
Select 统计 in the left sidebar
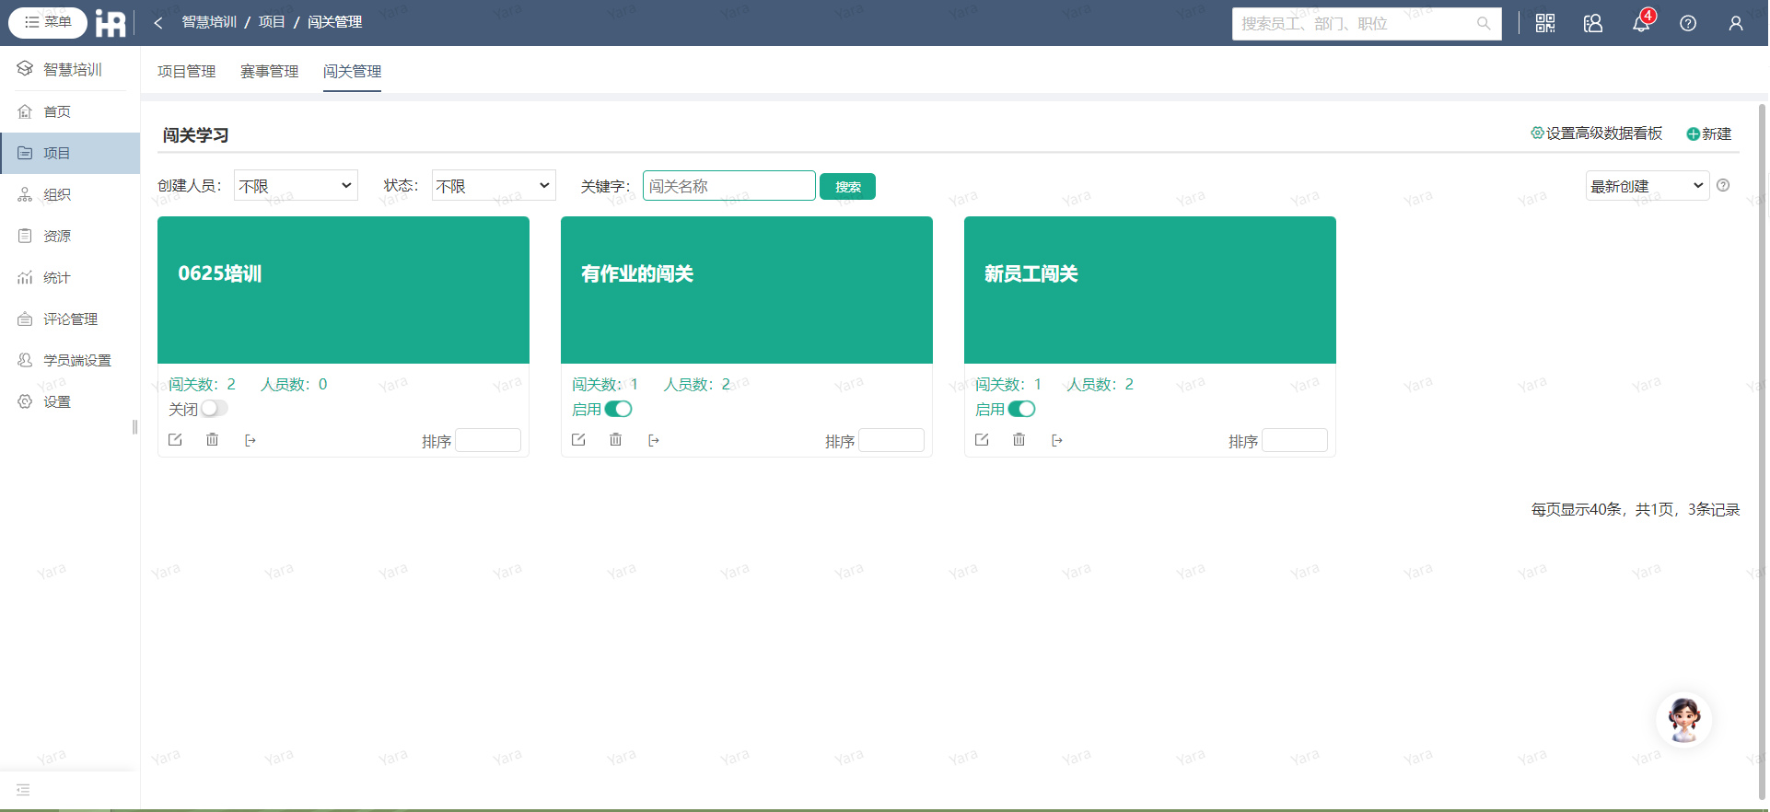57,277
